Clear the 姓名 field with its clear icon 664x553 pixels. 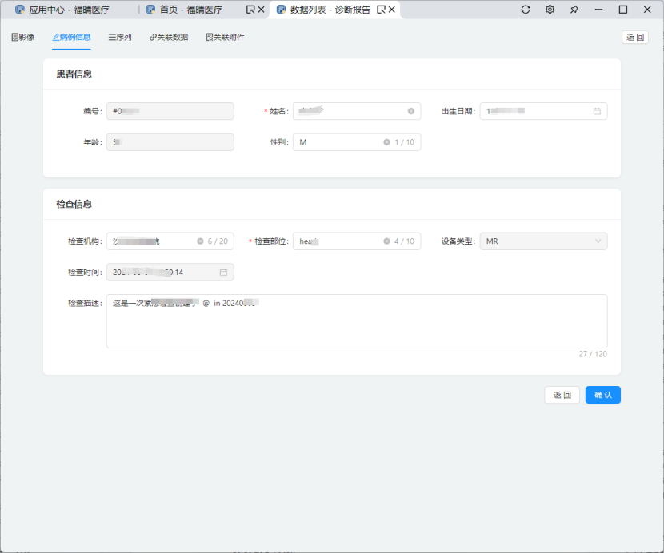click(411, 112)
